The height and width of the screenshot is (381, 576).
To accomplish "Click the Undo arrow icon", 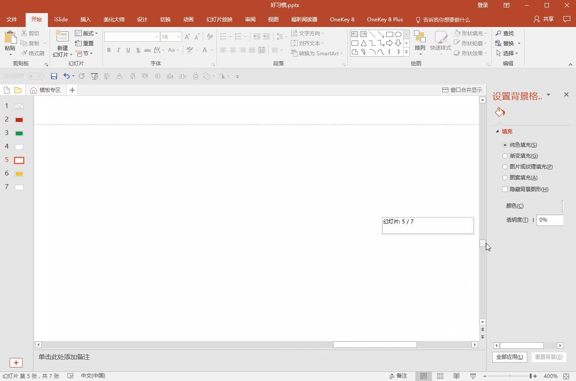I will (x=66, y=76).
